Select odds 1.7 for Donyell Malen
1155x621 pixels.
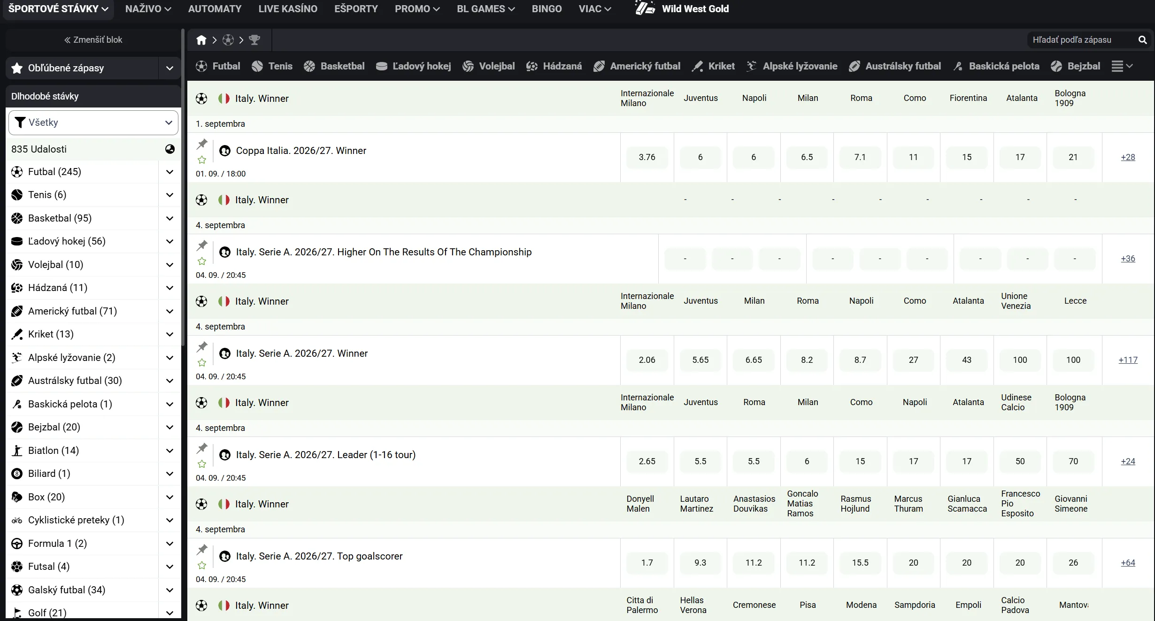click(647, 563)
